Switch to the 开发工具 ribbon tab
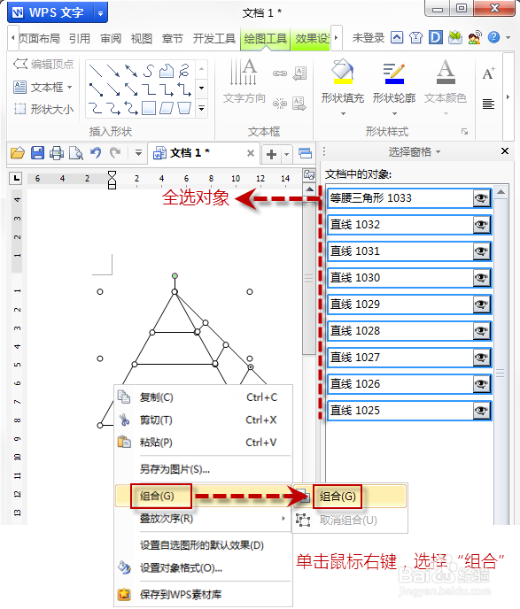520x609 pixels. (x=214, y=38)
